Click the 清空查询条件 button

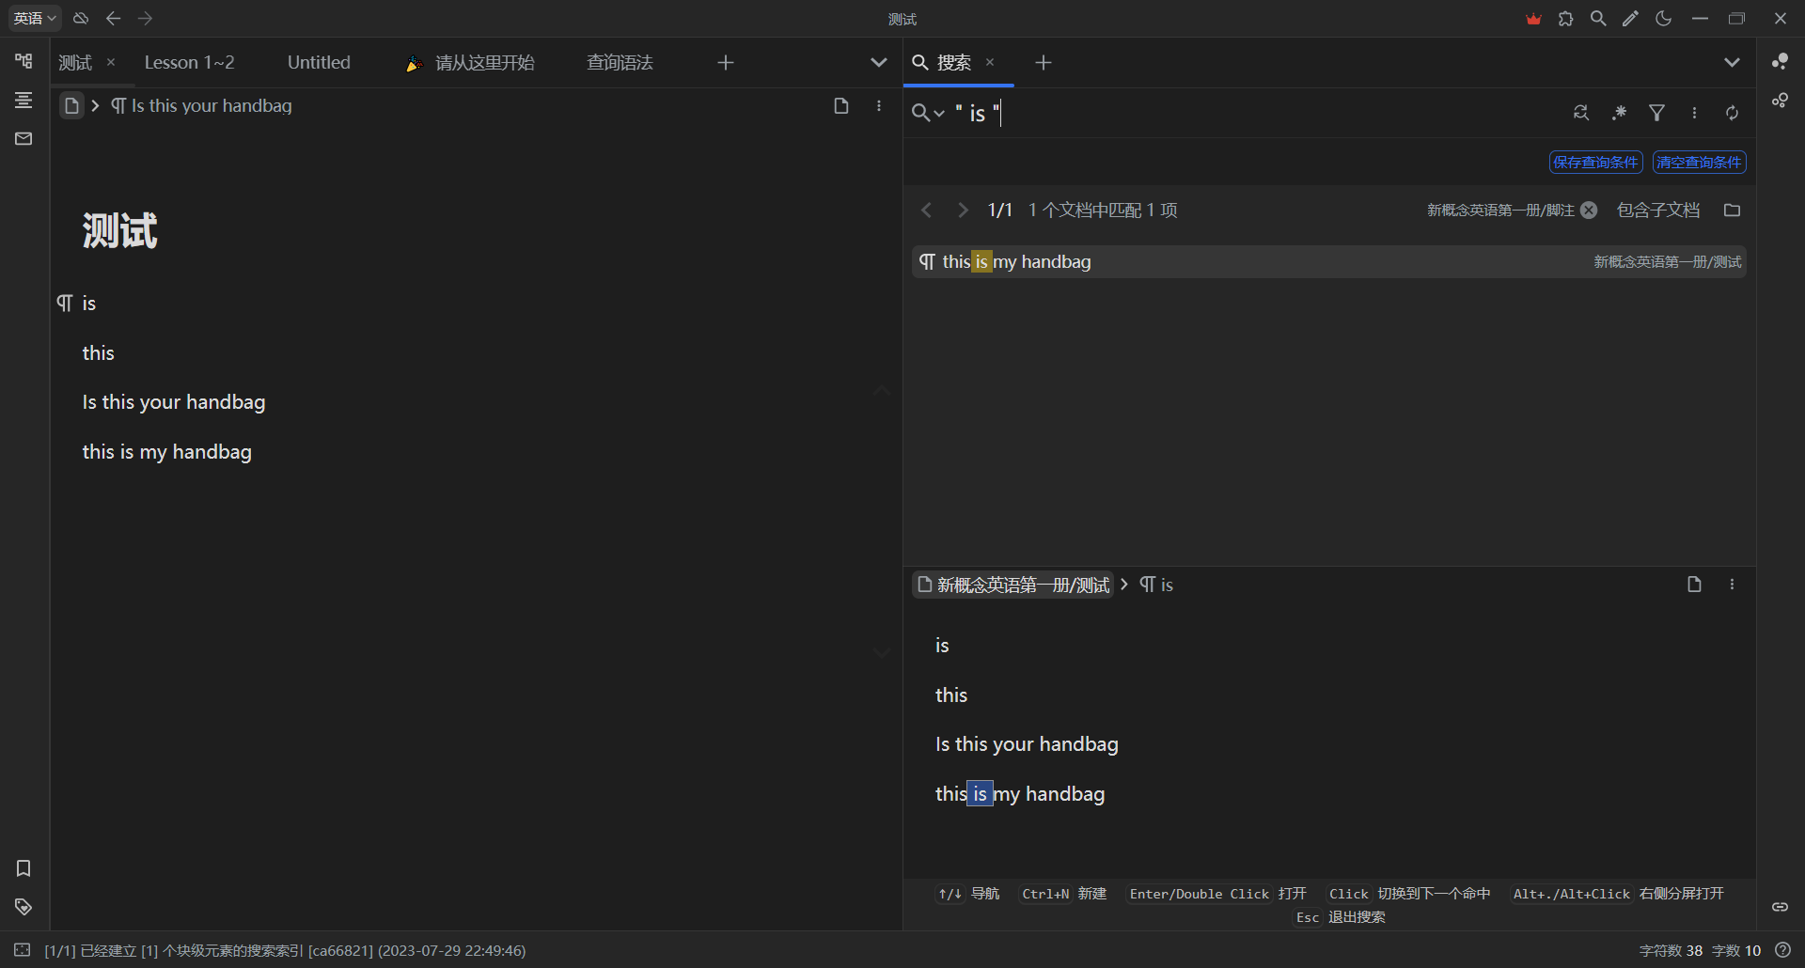click(x=1699, y=162)
